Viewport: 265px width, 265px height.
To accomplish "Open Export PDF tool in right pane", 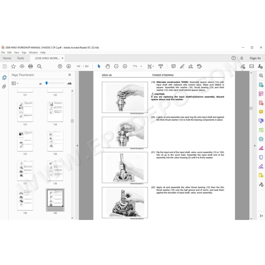I will click(x=261, y=85).
